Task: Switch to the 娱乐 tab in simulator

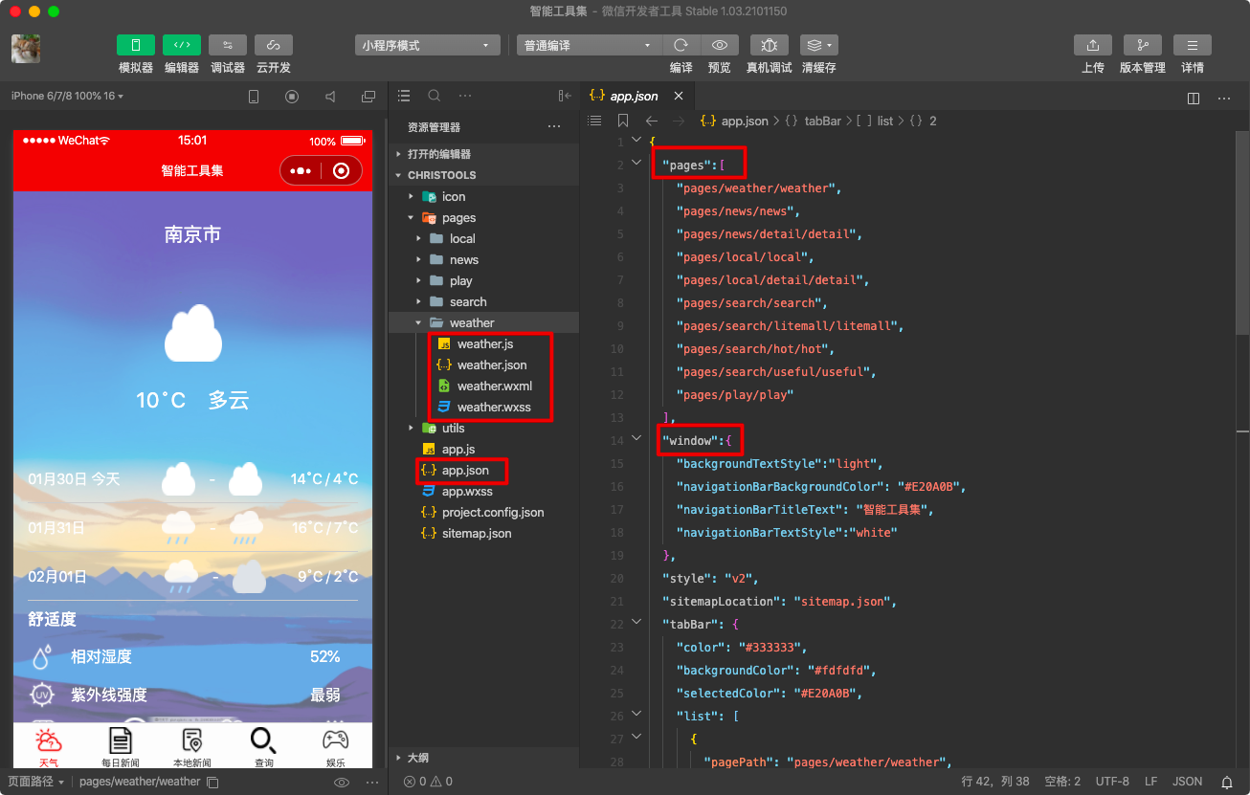Action: (x=335, y=747)
